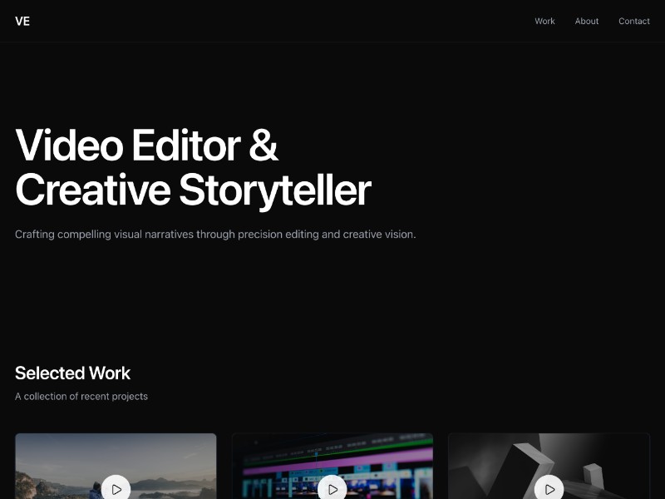This screenshot has width=665, height=499.
Task: Go to the About page
Action: click(586, 21)
